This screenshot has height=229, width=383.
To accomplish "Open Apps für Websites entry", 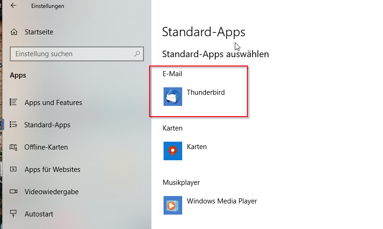I will pos(52,170).
